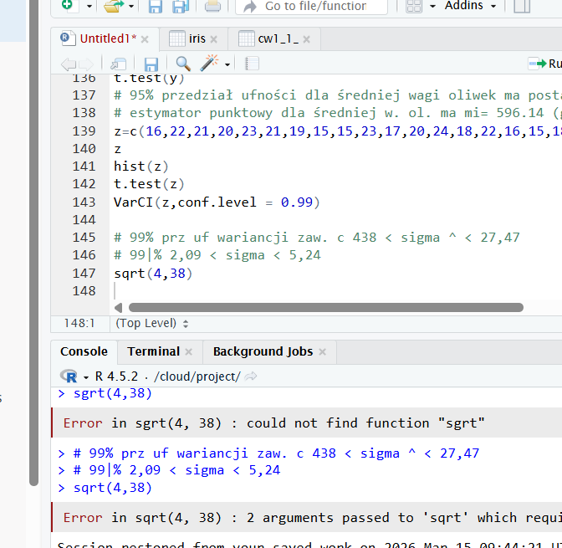
Task: Click the VarCI(z,conf.level = 0.99) line
Action: pos(217,202)
